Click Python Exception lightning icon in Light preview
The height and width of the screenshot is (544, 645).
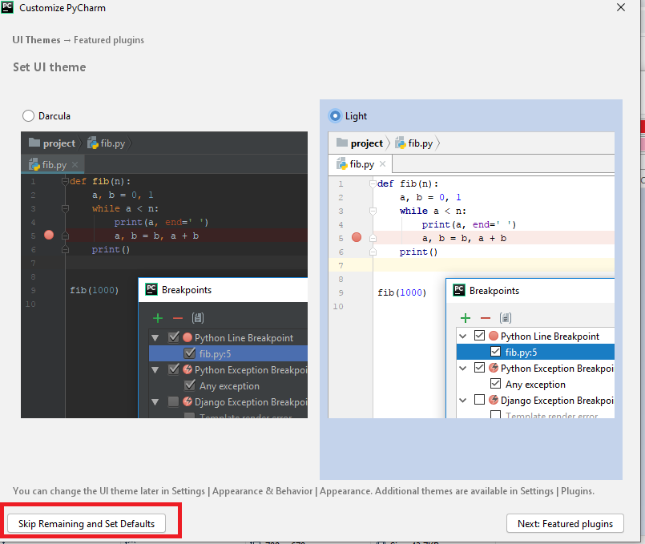tap(494, 368)
